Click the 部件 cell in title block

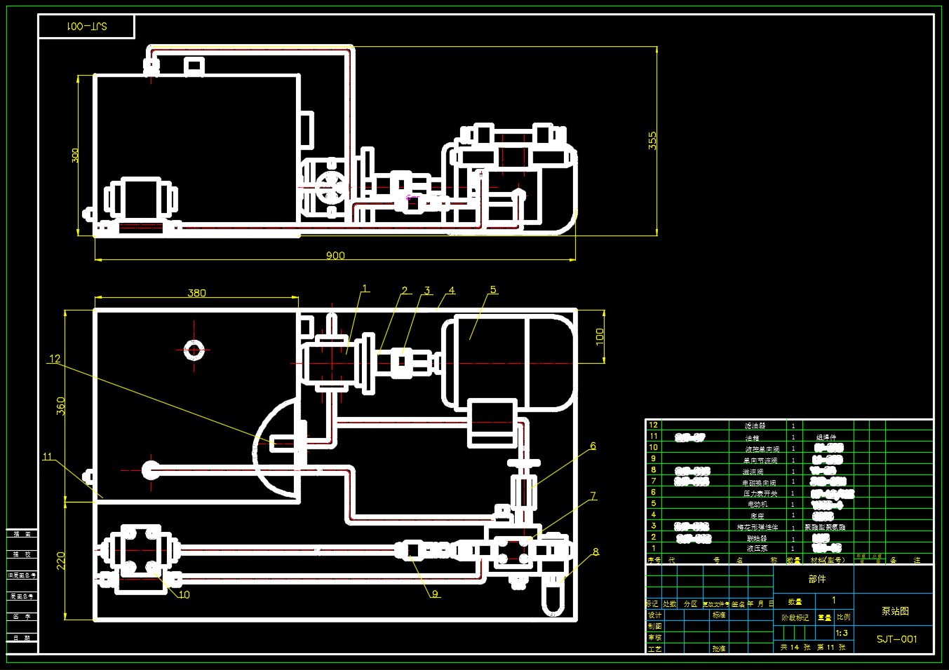(816, 579)
